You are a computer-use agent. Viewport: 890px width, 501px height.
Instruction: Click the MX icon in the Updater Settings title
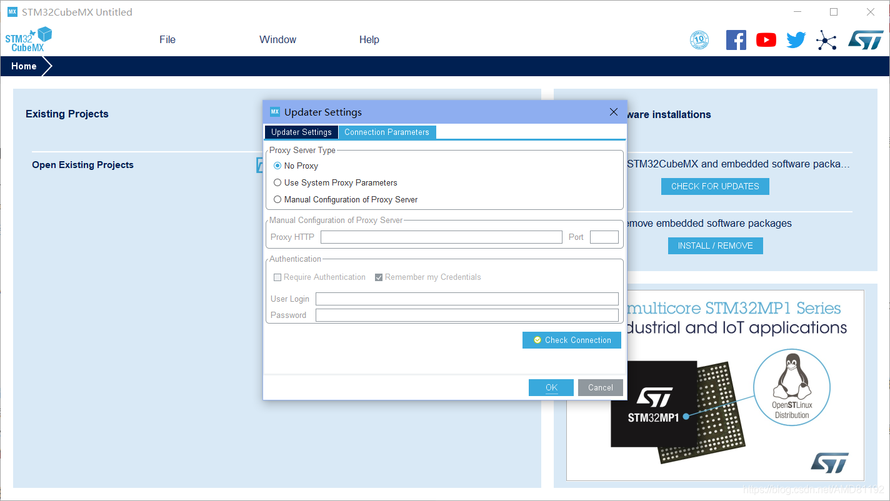[x=275, y=112]
